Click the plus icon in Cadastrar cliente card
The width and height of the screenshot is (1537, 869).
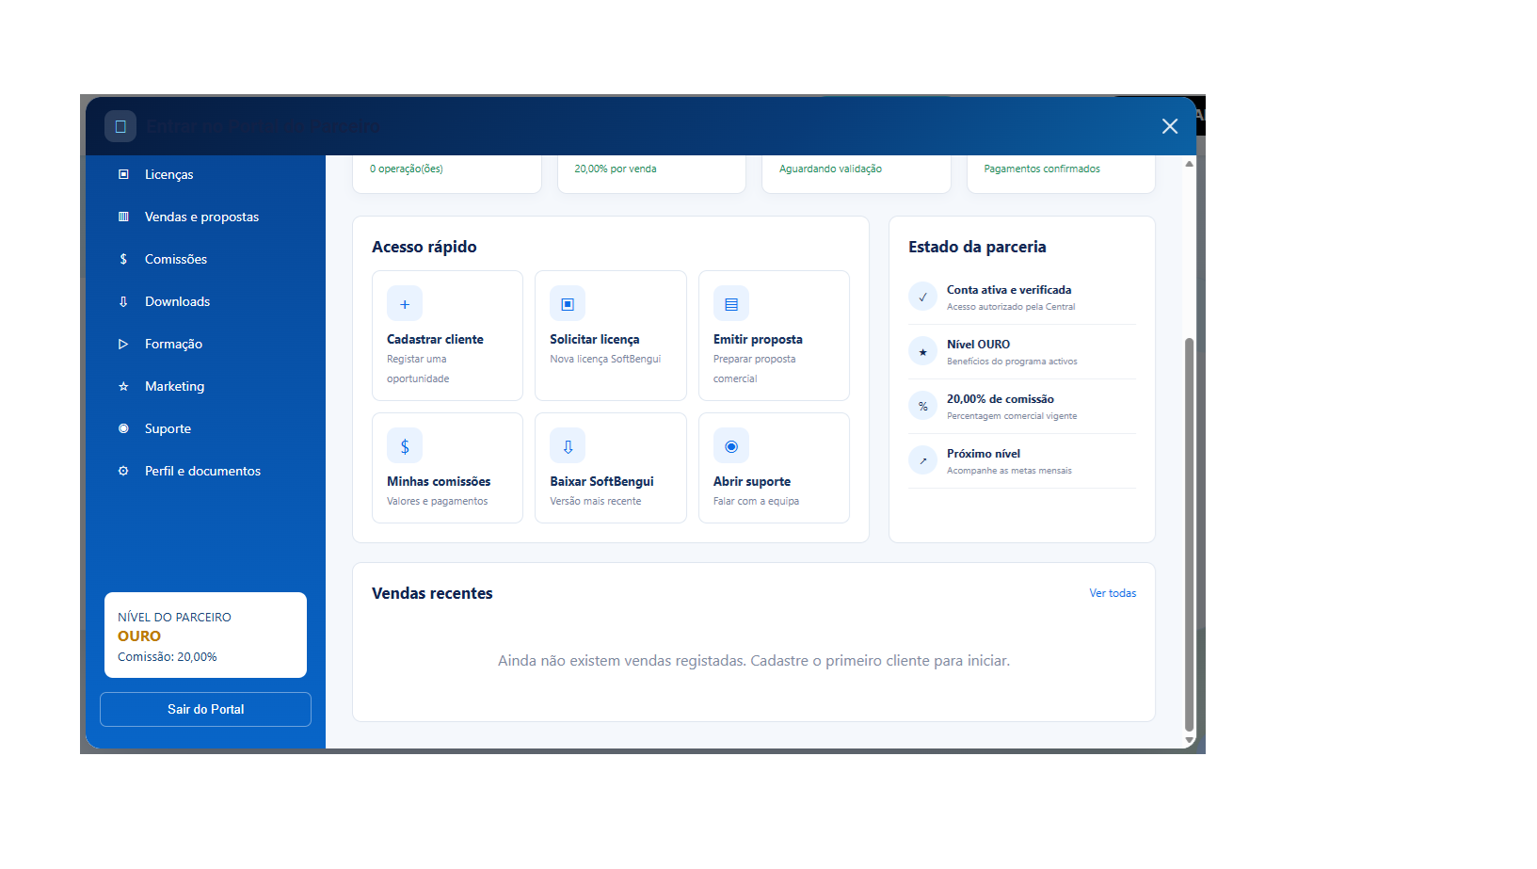click(x=405, y=304)
